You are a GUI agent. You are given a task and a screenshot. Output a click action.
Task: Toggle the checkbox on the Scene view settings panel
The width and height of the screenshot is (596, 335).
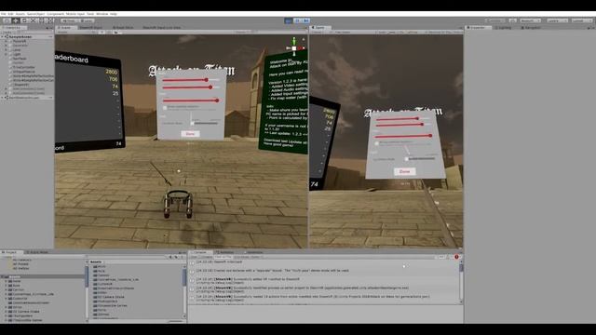[x=165, y=108]
